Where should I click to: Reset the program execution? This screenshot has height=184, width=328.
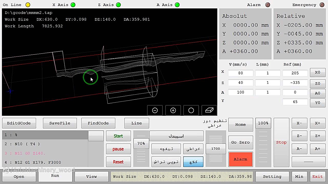118,162
